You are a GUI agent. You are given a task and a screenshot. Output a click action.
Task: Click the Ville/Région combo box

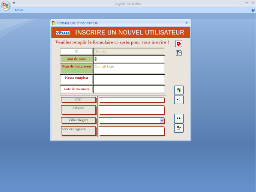[x=131, y=120]
